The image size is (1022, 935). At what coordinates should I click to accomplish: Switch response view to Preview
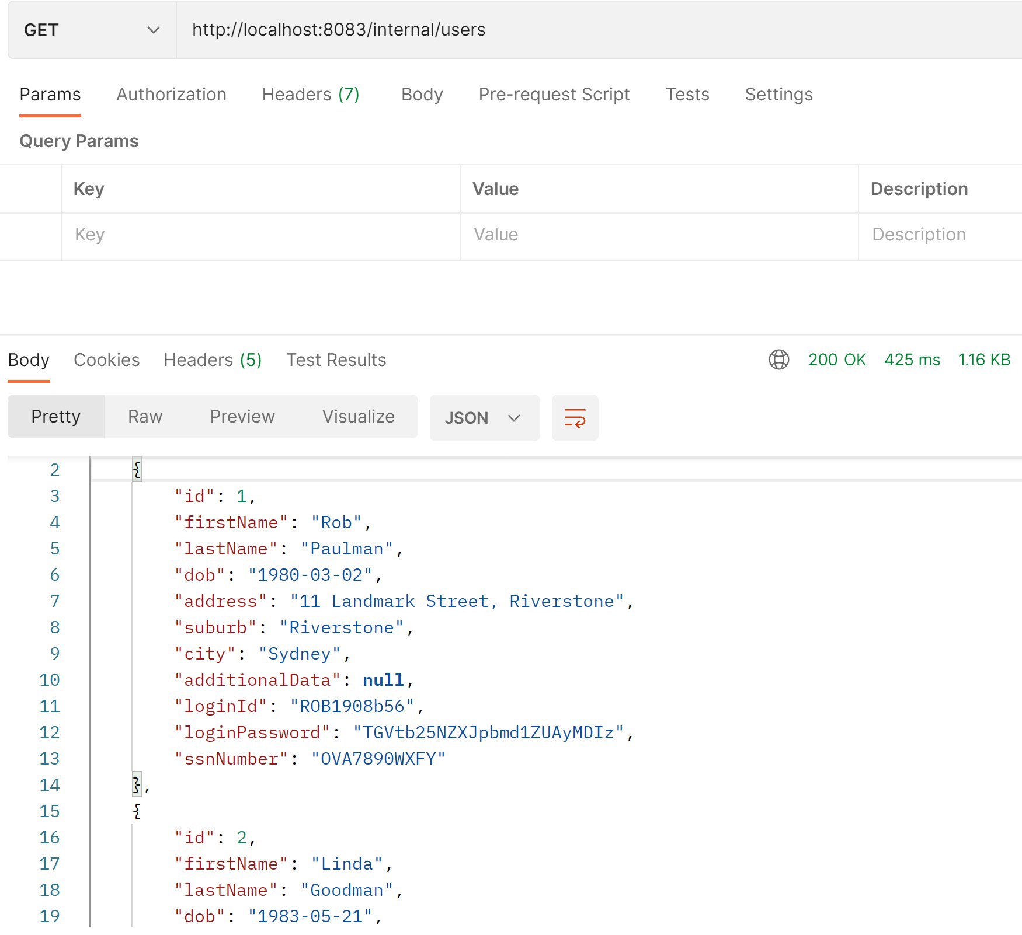(242, 417)
